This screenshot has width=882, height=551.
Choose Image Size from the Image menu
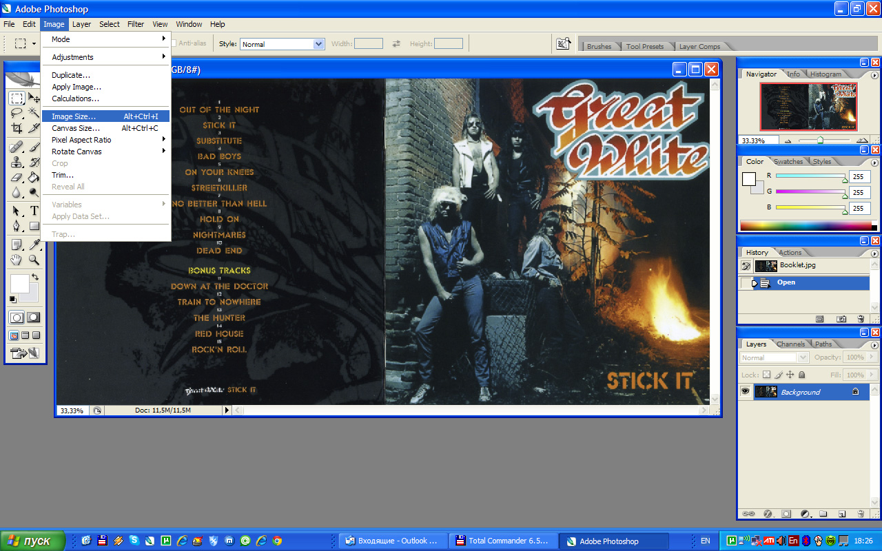point(105,116)
